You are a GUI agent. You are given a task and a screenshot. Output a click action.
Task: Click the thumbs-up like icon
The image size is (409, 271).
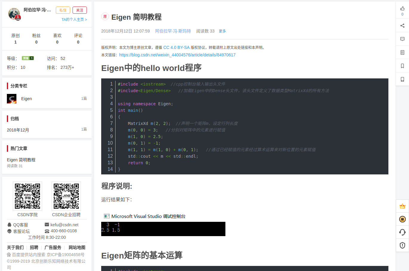pos(402,9)
